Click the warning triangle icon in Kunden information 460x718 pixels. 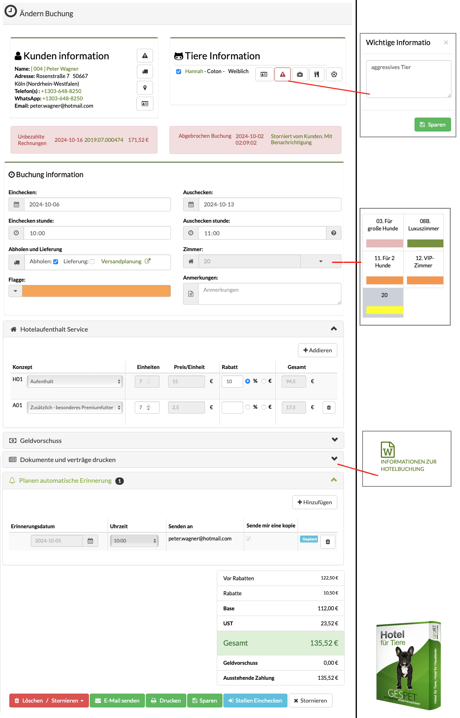tap(145, 56)
